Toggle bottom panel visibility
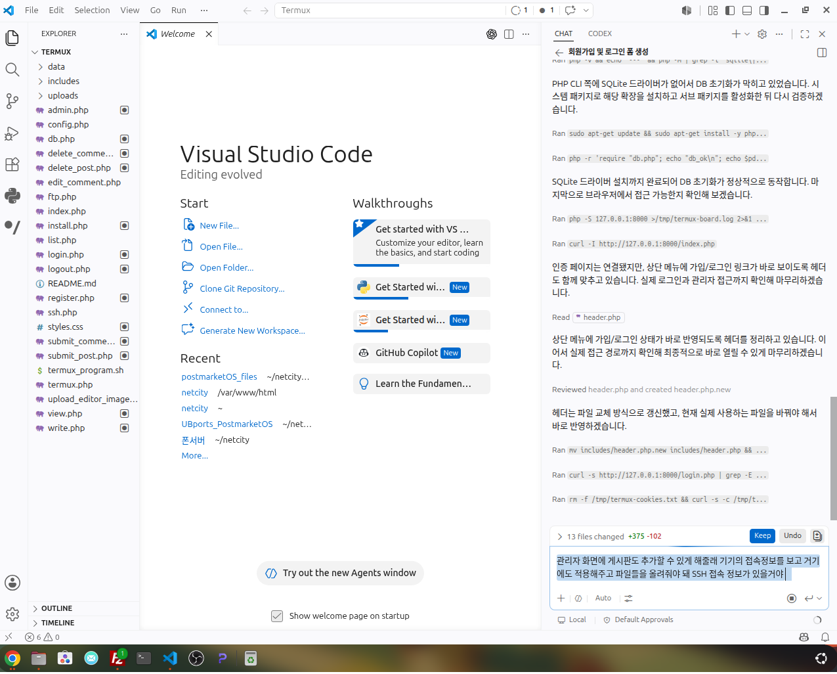Viewport: 837px width, 674px height. pos(747,11)
